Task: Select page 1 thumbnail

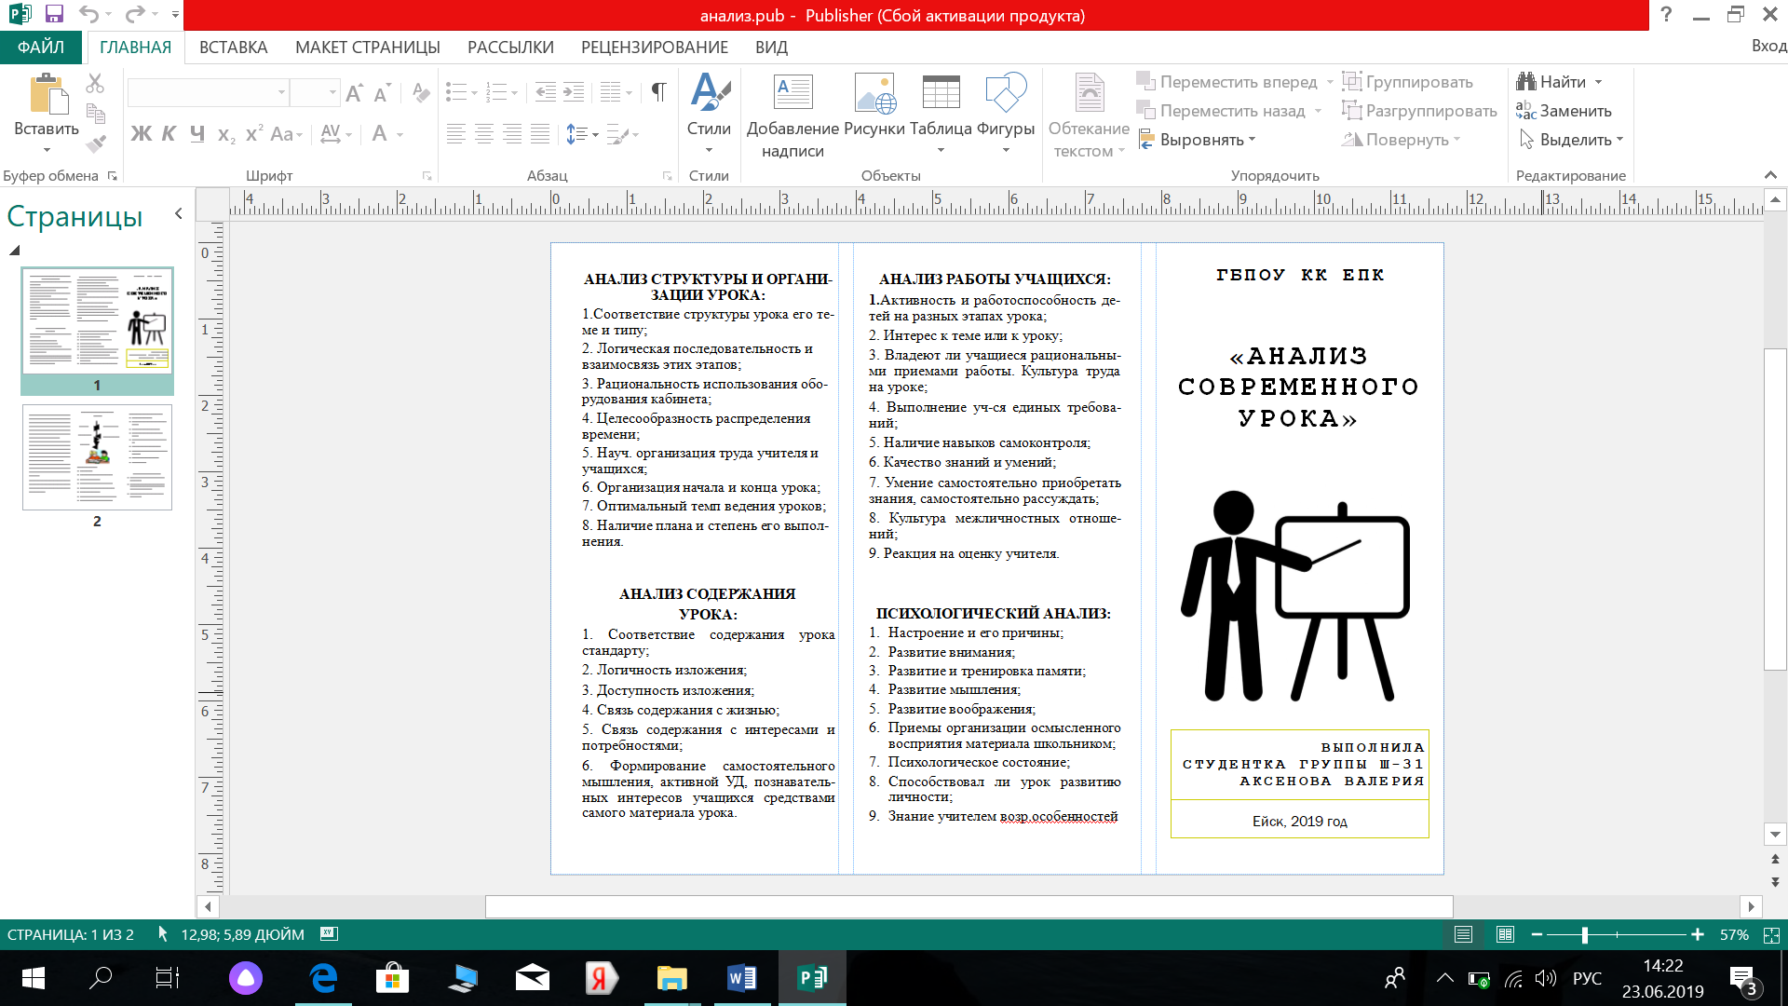Action: pyautogui.click(x=97, y=320)
